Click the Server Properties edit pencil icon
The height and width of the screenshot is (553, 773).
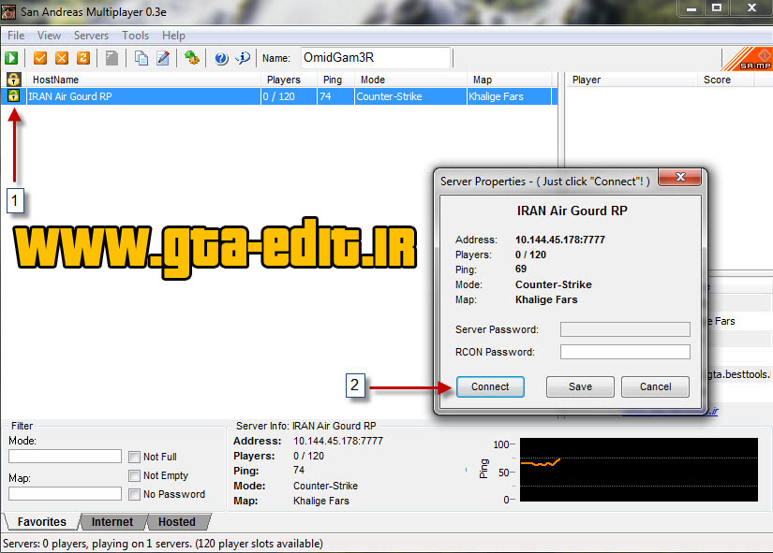163,58
